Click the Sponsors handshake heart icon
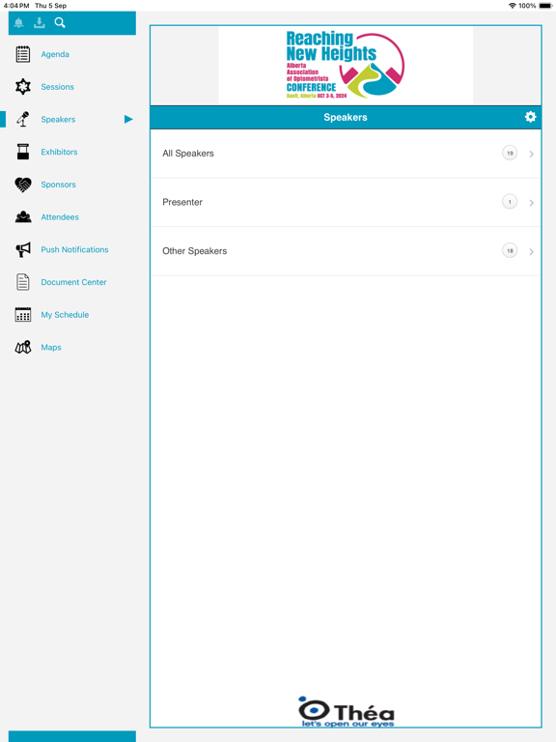Screen dimensions: 556x742 [x=23, y=185]
